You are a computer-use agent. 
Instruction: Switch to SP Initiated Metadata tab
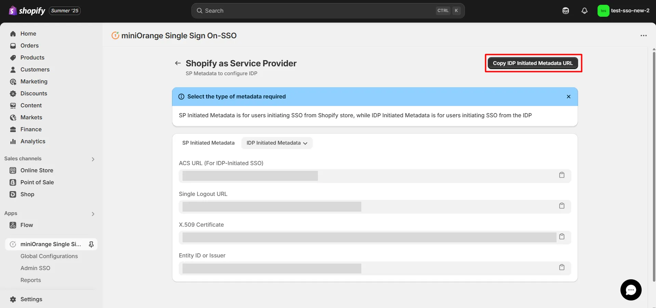208,143
